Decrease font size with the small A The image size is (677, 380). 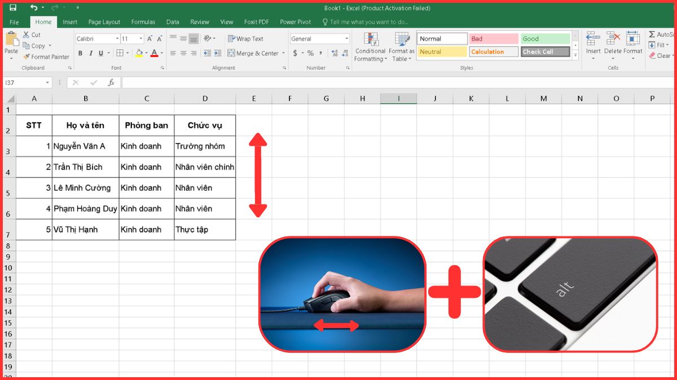160,39
